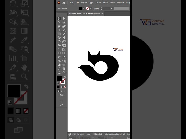Activate the Artboard tool
This screenshot has width=186, height=139.
click(64, 65)
